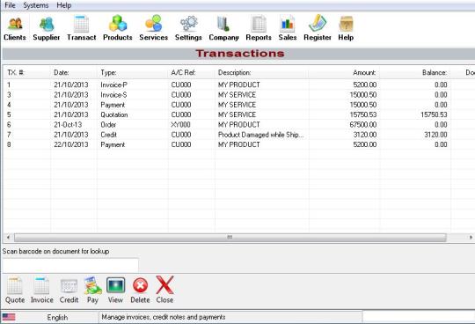Click the horizontal scrollbar thumb
The width and height of the screenshot is (475, 324).
coord(230,238)
